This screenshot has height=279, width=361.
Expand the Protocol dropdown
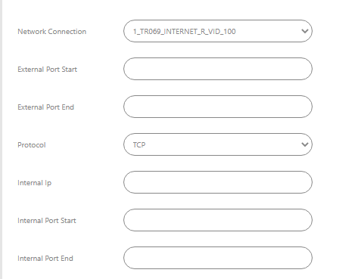[x=218, y=144]
